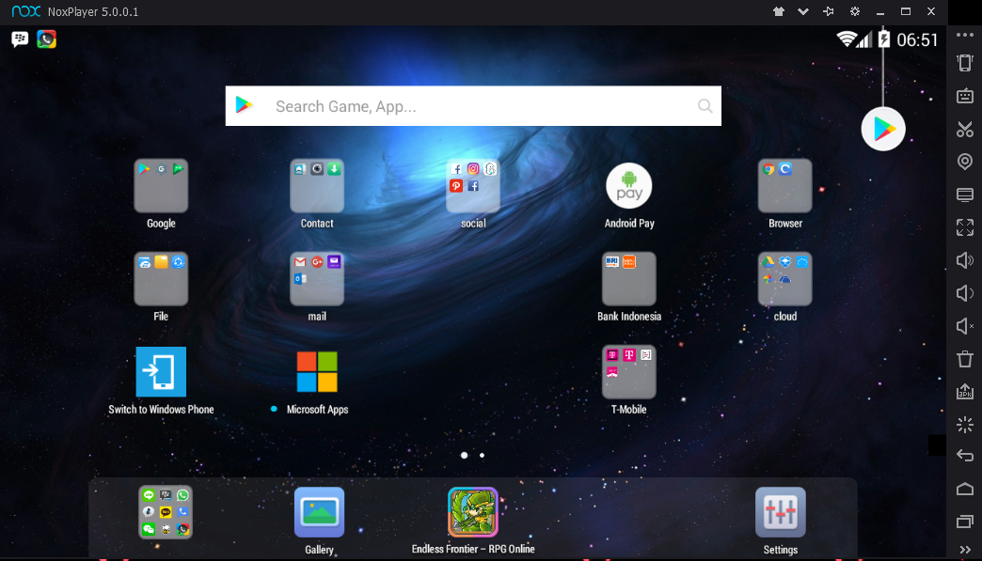Select the first home screen page dot
Screen dimensions: 982x561
point(464,456)
